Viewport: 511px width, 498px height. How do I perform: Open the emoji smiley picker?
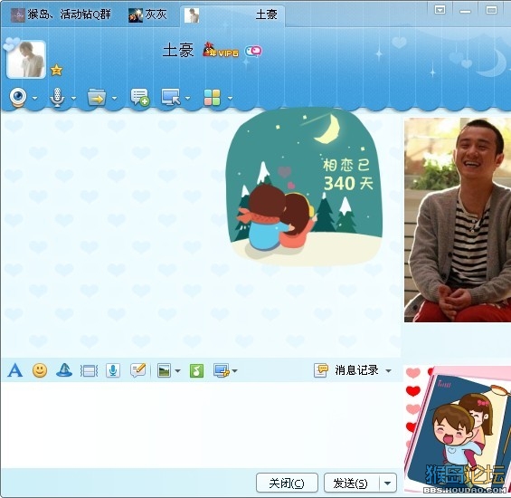pos(40,370)
